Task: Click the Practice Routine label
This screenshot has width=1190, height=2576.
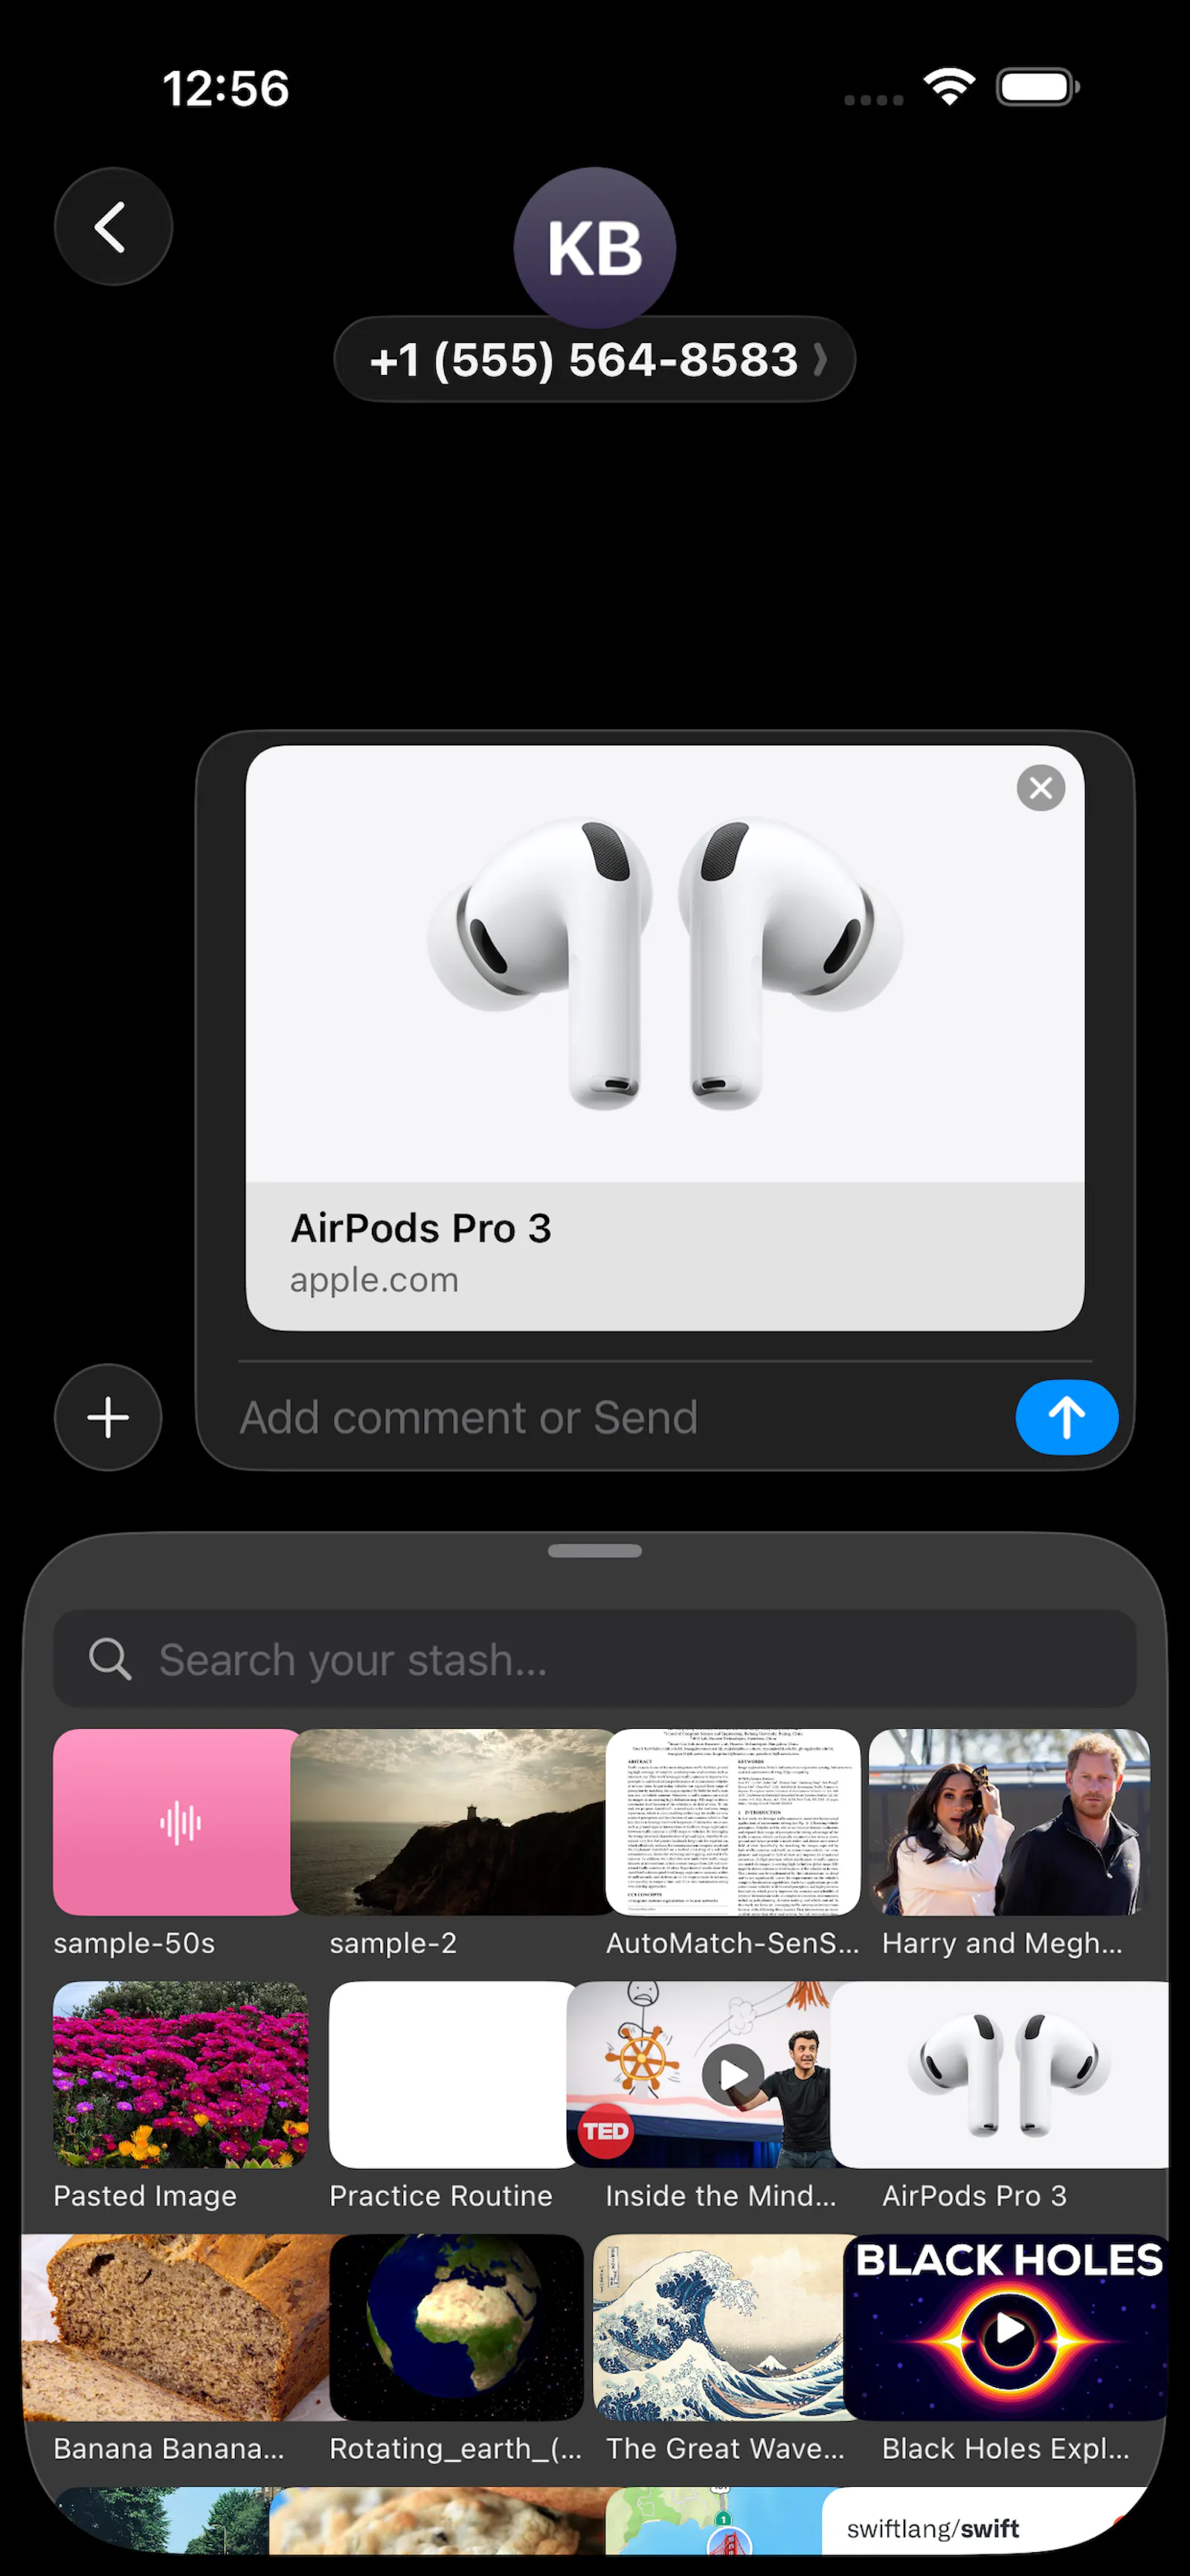Action: [x=441, y=2196]
